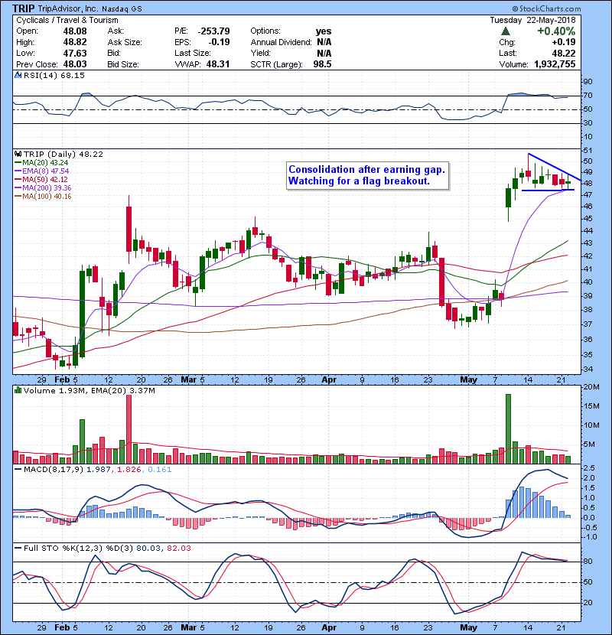The height and width of the screenshot is (635, 612).
Task: Click the Volume 1.93M, EMA(20) 3.37M label
Action: click(90, 390)
